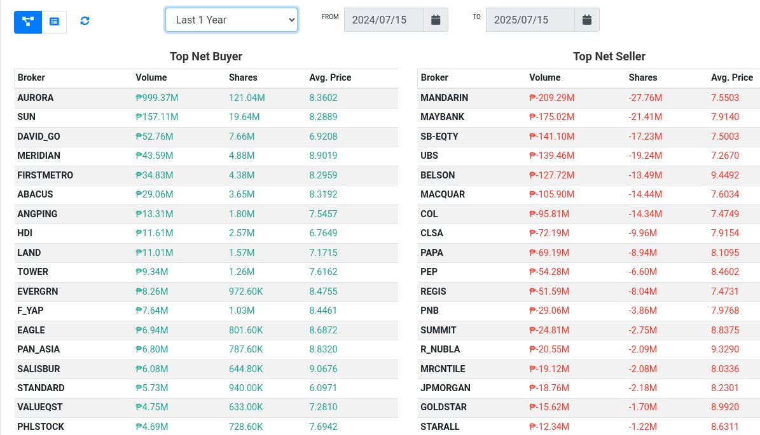This screenshot has width=760, height=435.
Task: Click the Top Net Seller heading
Action: [609, 57]
